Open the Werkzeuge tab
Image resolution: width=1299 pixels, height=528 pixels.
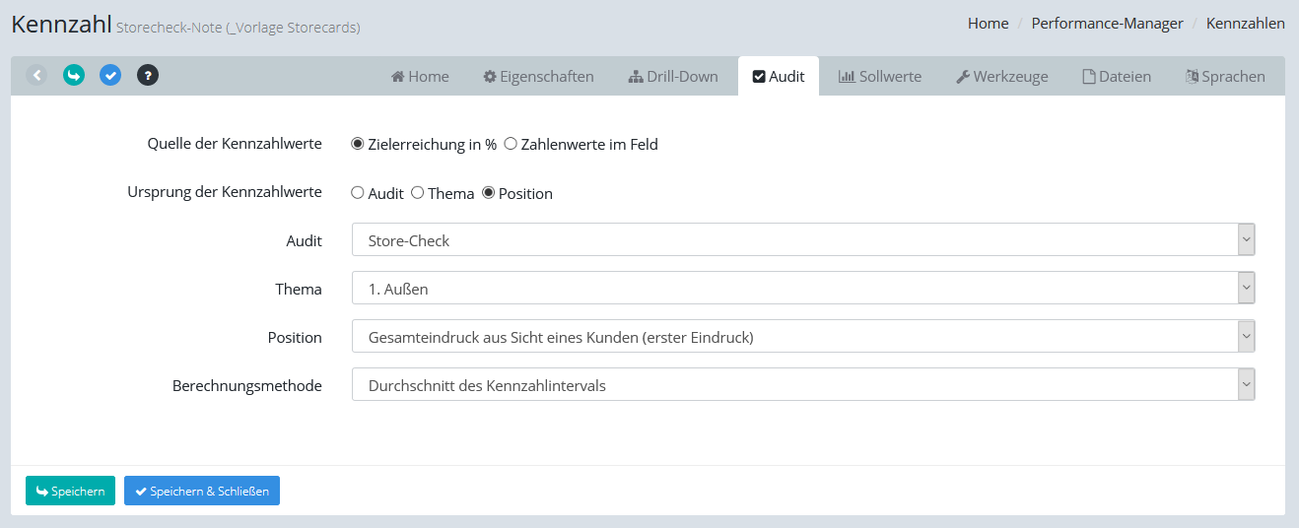pyautogui.click(x=1001, y=77)
